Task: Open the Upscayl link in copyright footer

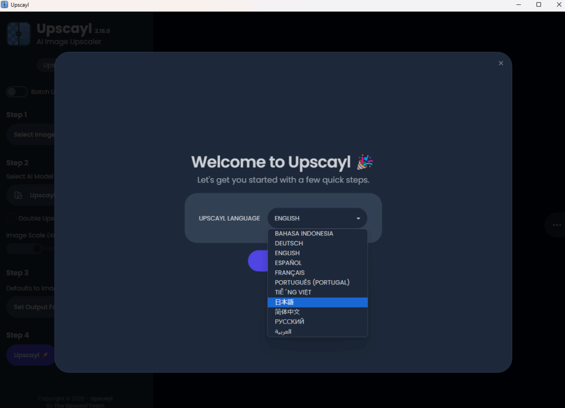Action: [x=102, y=399]
